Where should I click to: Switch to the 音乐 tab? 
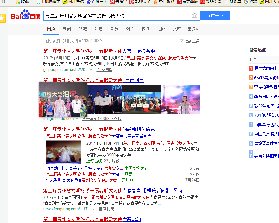(x=114, y=29)
